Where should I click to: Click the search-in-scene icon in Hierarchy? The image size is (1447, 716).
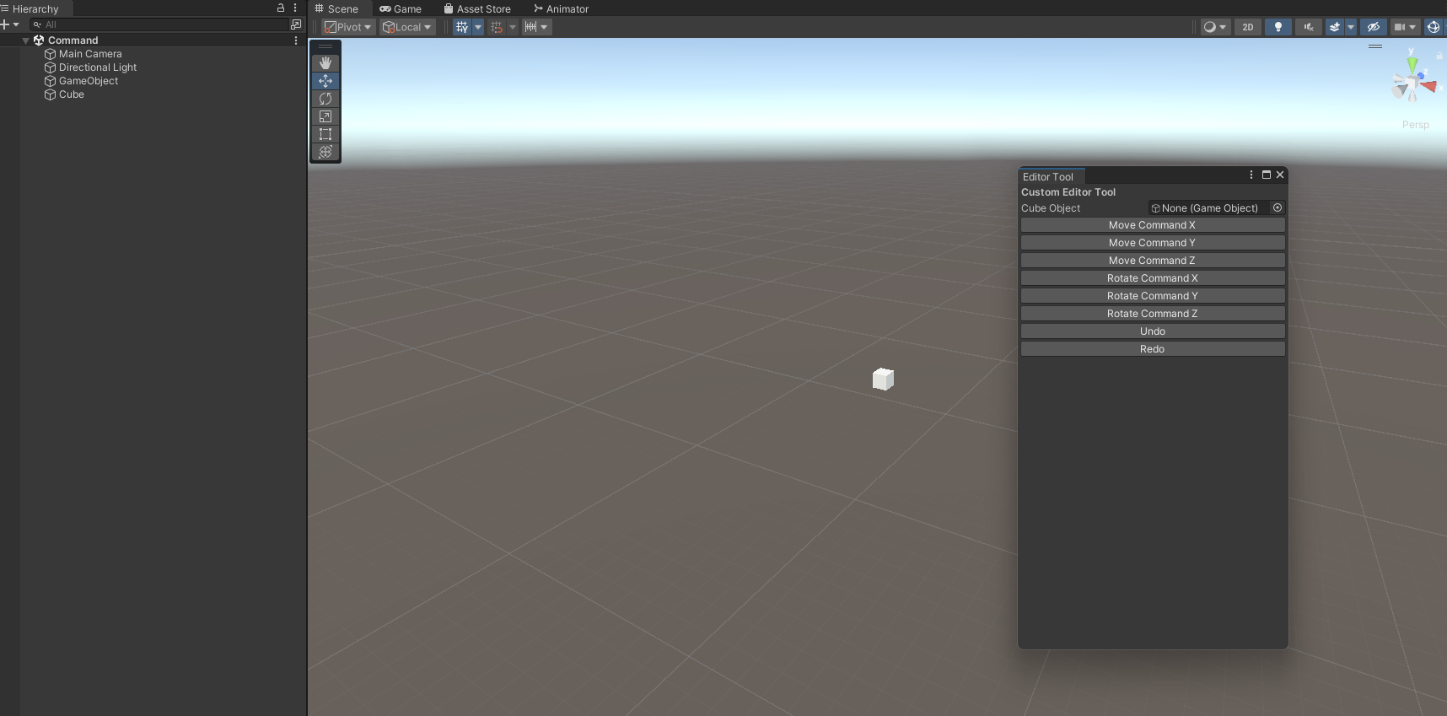[296, 24]
